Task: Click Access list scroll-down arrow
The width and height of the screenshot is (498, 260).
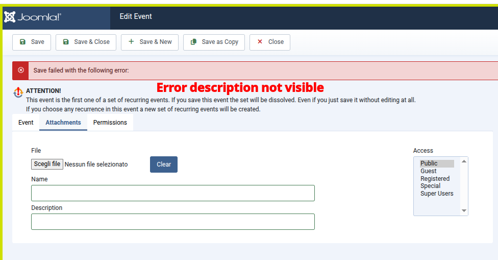Action: point(464,210)
